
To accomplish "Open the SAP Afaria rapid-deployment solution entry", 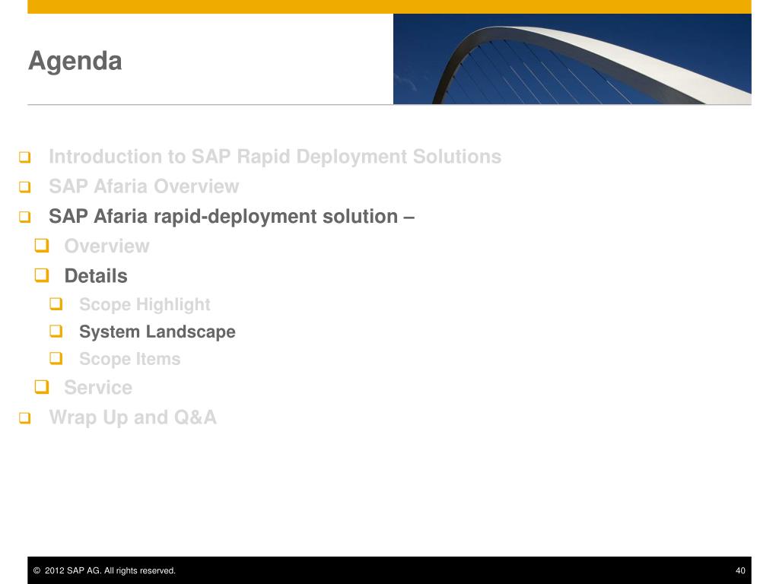I will click(x=231, y=217).
